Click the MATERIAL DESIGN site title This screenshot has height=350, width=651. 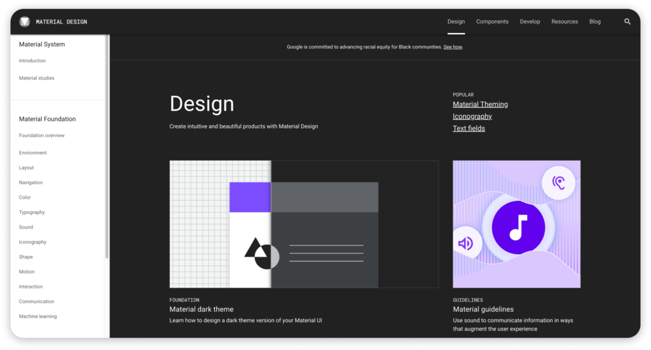(62, 22)
